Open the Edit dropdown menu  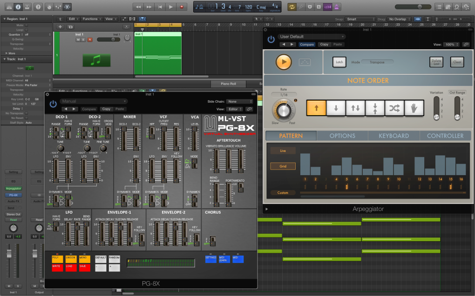click(x=73, y=19)
